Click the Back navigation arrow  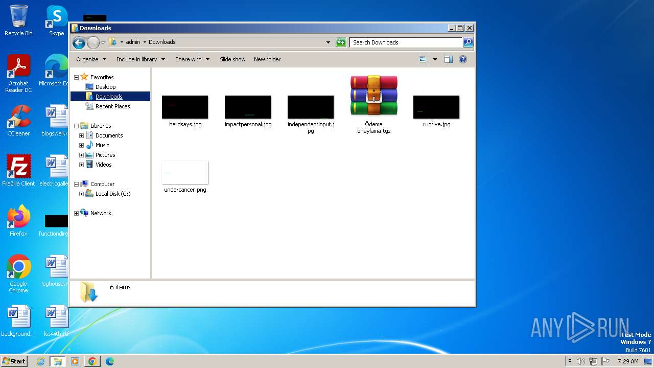[79, 42]
